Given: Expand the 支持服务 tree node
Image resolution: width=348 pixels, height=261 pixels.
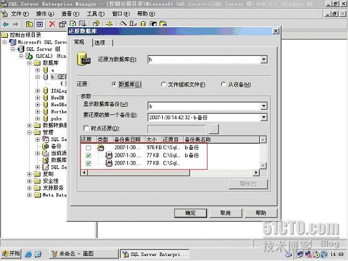Looking at the screenshot, I should point(30,188).
